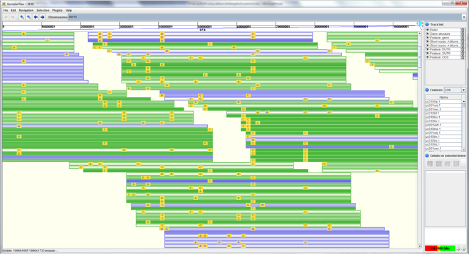Open the Plugins menu
Viewport: 469px width, 254px height.
pyautogui.click(x=58, y=10)
